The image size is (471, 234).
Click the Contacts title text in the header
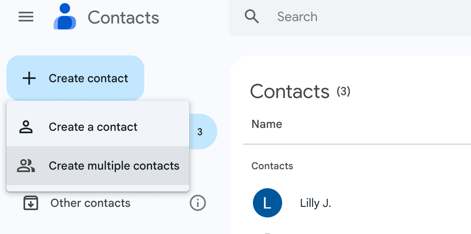click(123, 17)
